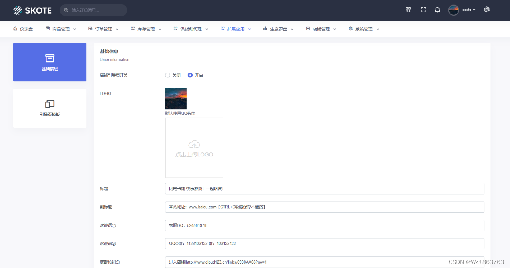The height and width of the screenshot is (268, 510).
Task: Expand the 商品管理 dropdown menu
Action: point(61,29)
